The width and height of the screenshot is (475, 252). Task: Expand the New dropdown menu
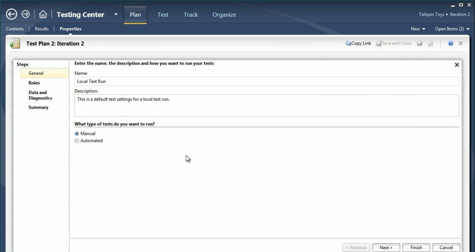pos(418,29)
